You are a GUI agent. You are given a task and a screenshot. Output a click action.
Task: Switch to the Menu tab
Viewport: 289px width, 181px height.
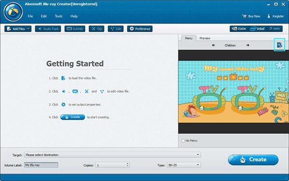click(x=188, y=38)
